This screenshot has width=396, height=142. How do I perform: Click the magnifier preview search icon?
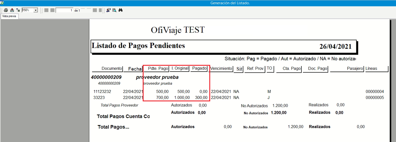click(x=114, y=10)
